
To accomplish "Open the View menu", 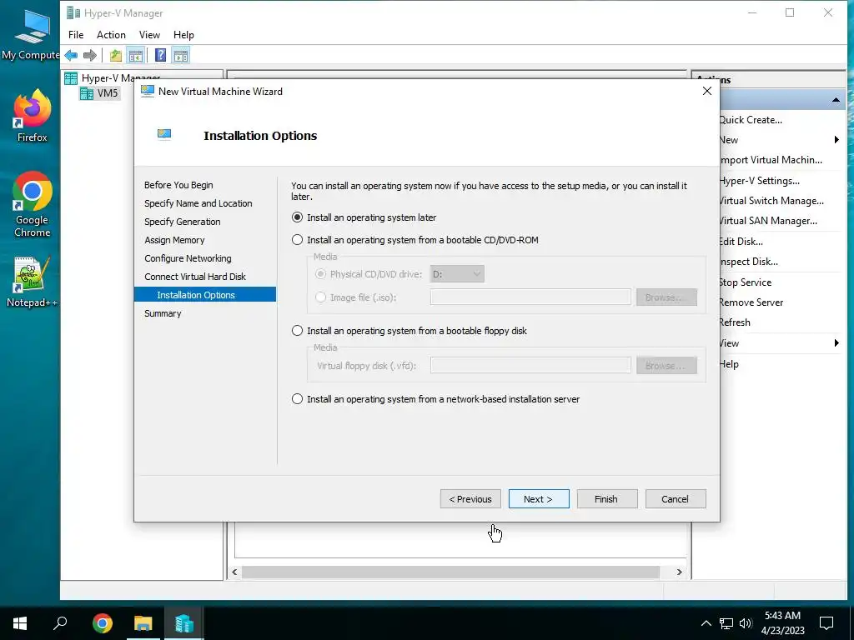I will pos(149,35).
